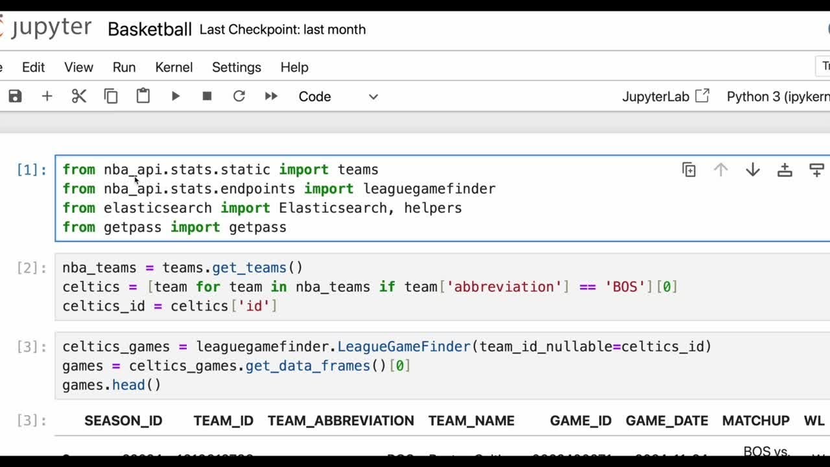
Task: Click the TEAM_NAME column header
Action: (471, 421)
